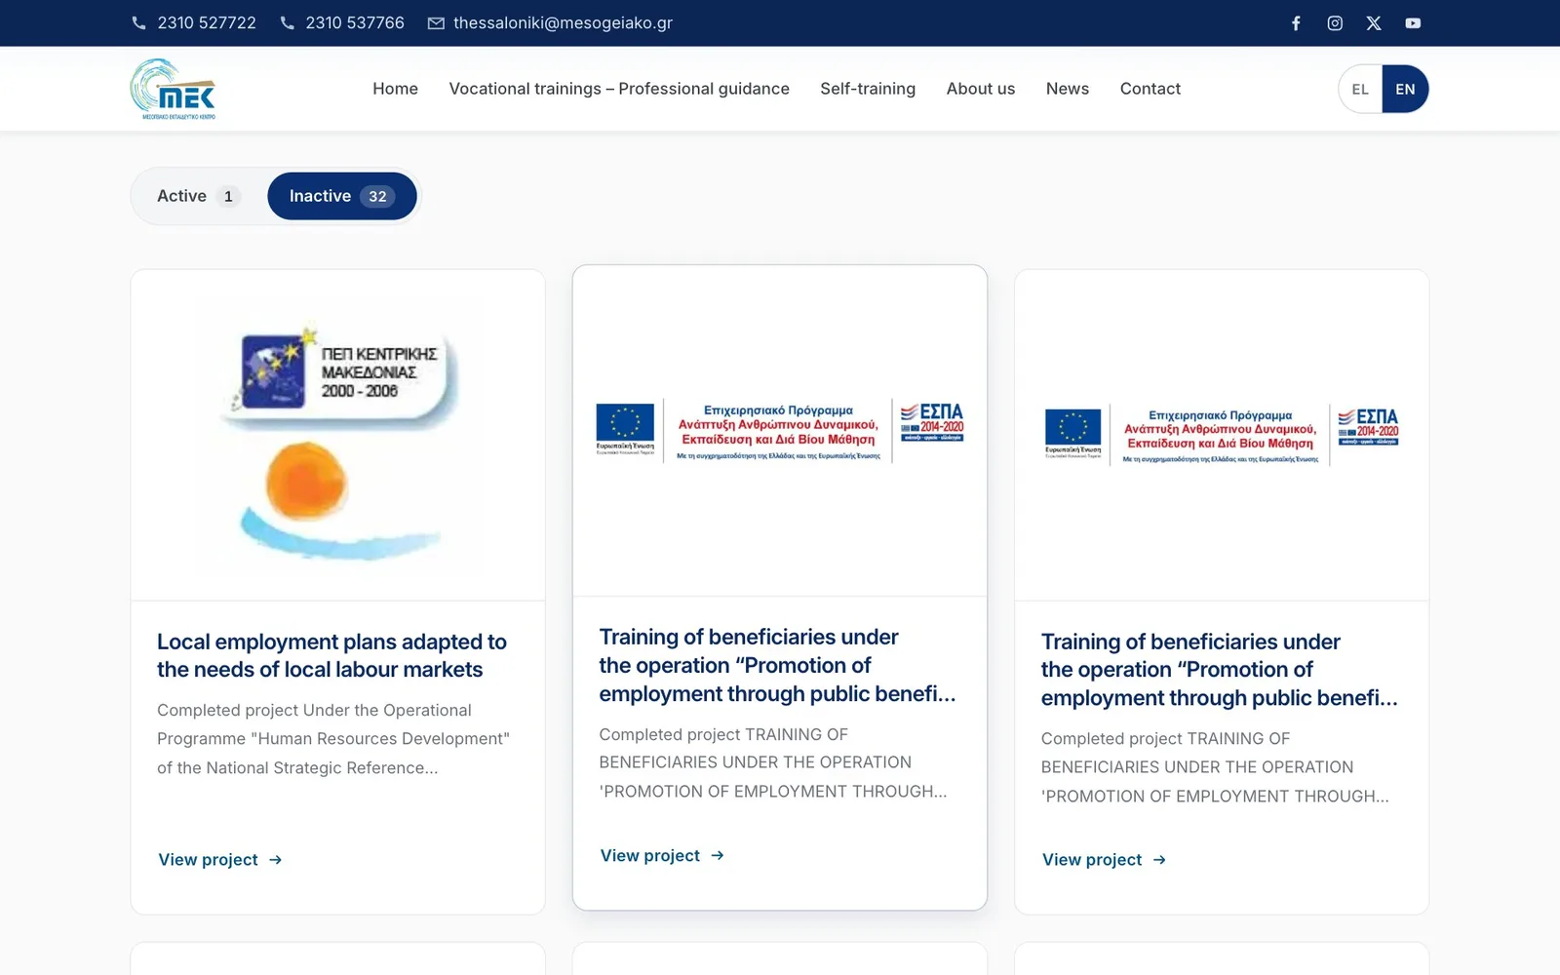Call 2310 537766 phone link
1560x975 pixels.
pyautogui.click(x=355, y=23)
